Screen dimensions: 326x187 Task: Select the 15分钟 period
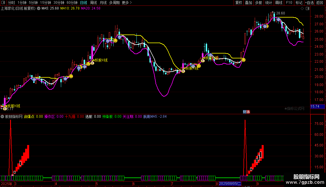[45, 3]
